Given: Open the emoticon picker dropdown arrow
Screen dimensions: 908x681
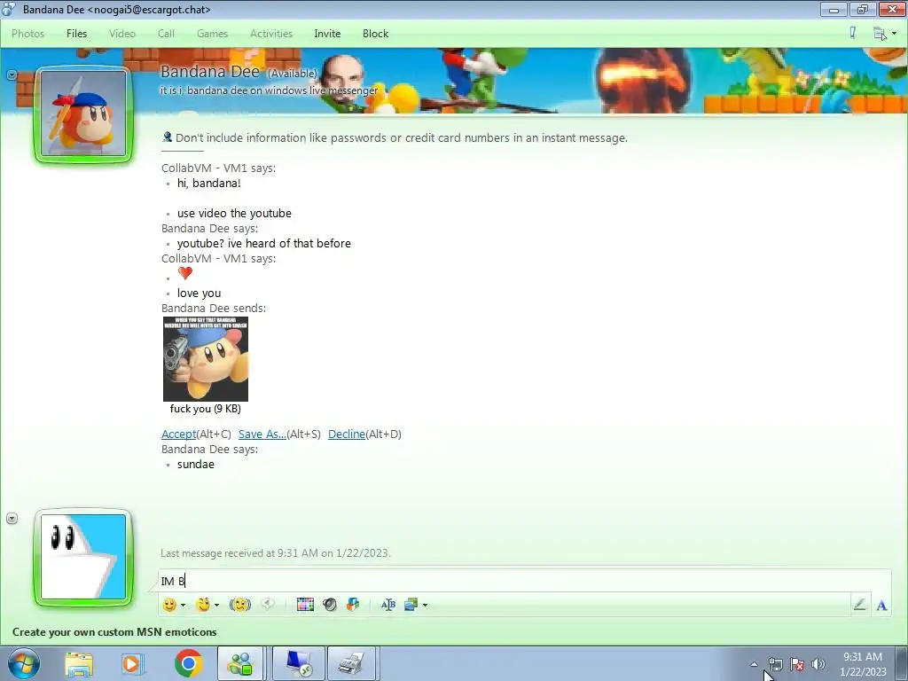Looking at the screenshot, I should click(183, 605).
